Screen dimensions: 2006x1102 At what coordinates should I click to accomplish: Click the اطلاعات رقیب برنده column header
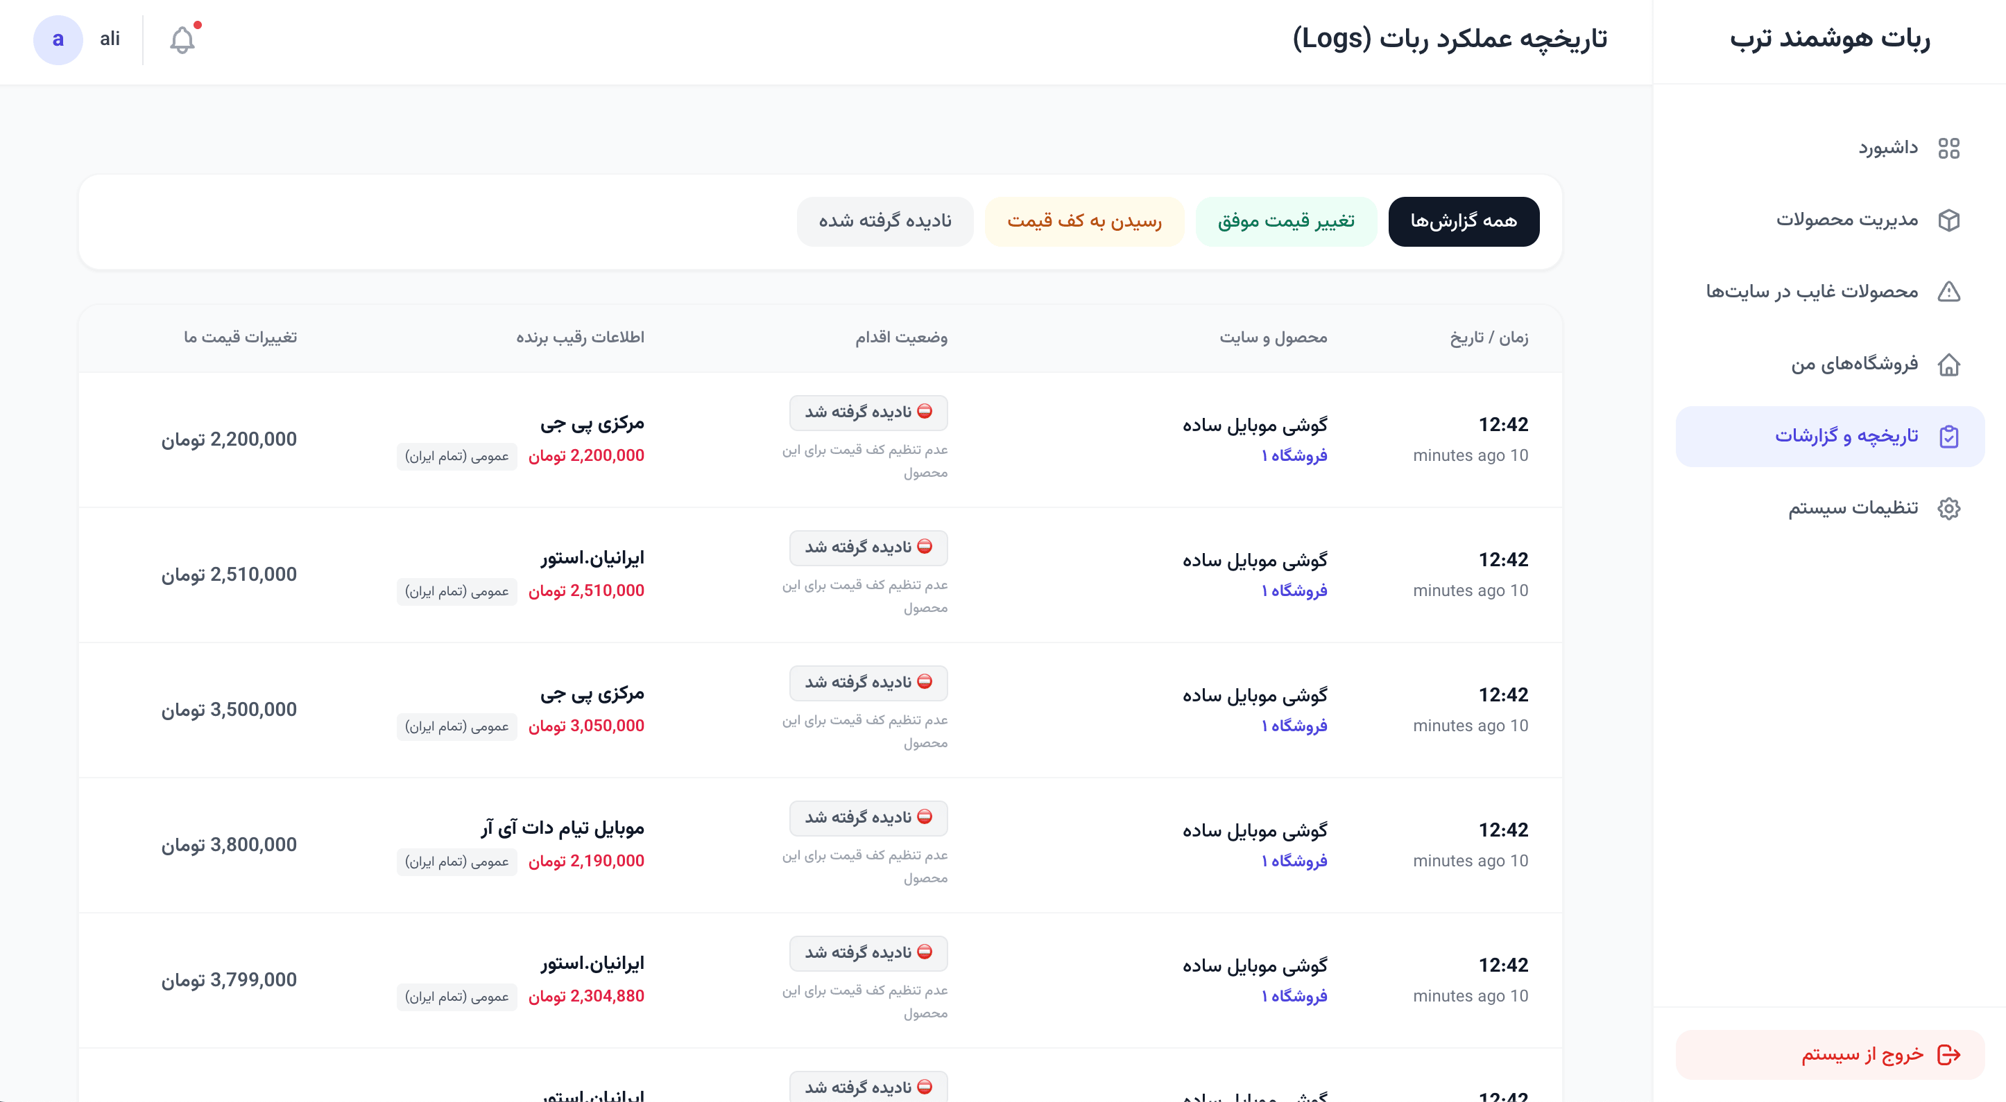pos(580,338)
